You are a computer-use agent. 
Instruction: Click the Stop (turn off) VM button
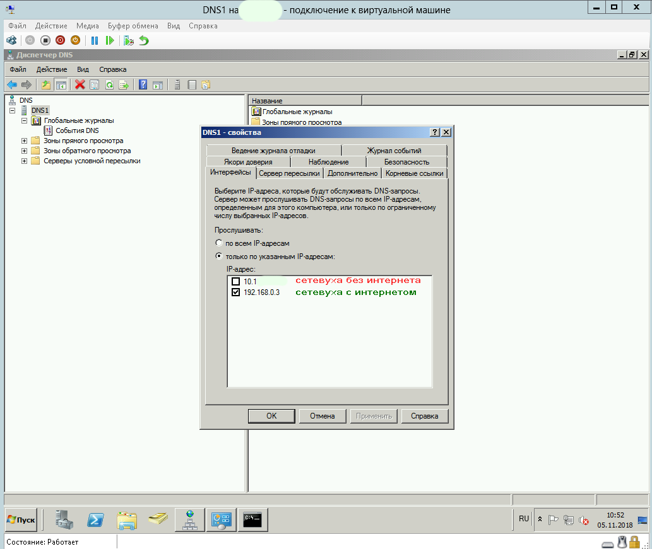[x=45, y=40]
